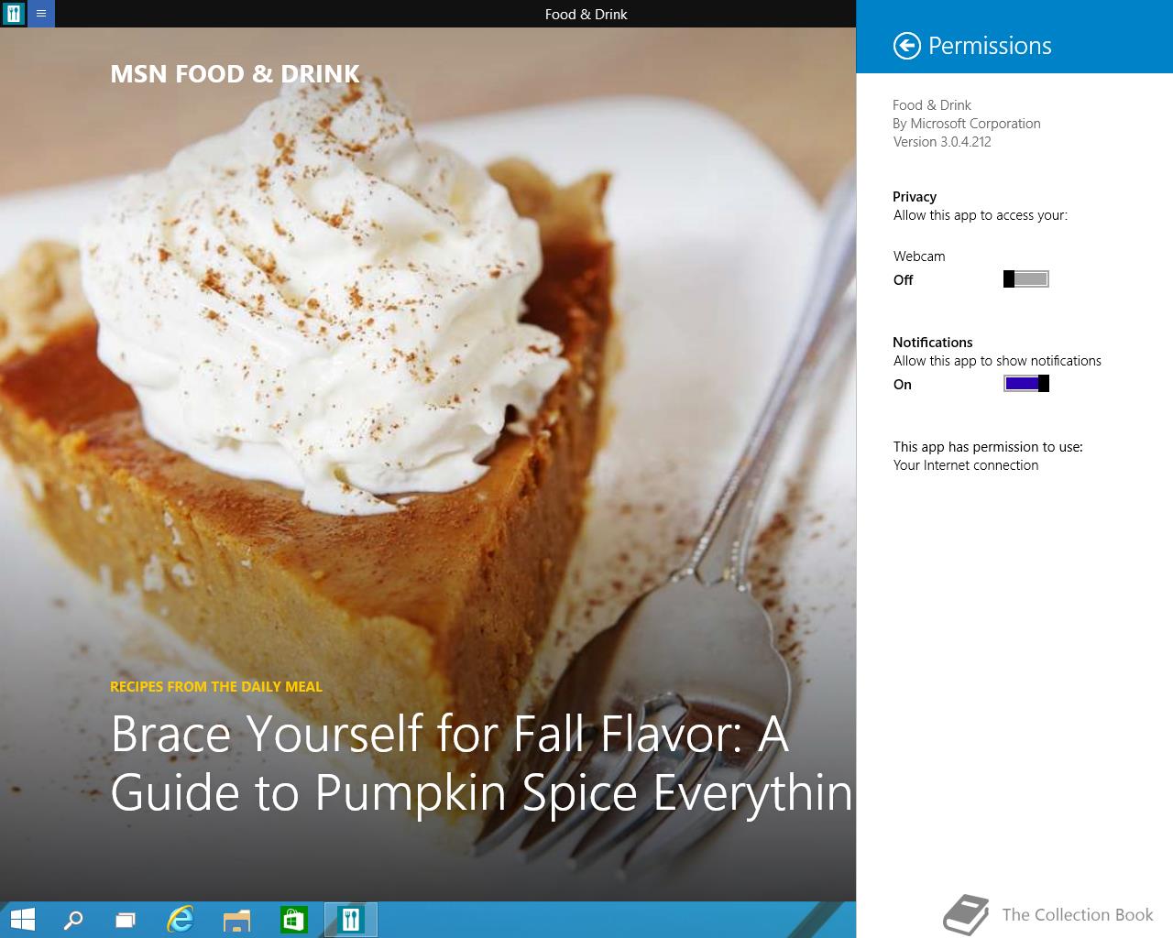Turn on the Webcam access switch

1026,279
